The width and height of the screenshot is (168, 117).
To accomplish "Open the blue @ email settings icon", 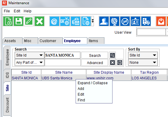I will point(54,21).
